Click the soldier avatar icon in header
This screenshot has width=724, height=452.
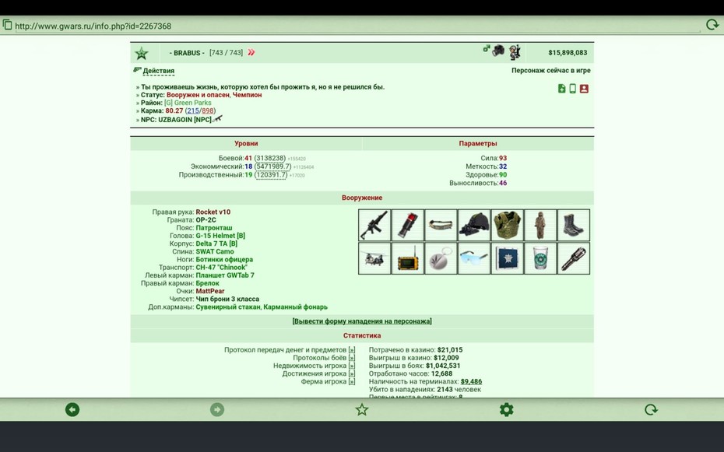(515, 52)
